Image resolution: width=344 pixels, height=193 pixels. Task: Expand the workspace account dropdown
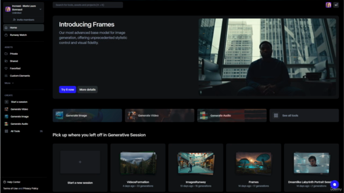(x=40, y=9)
